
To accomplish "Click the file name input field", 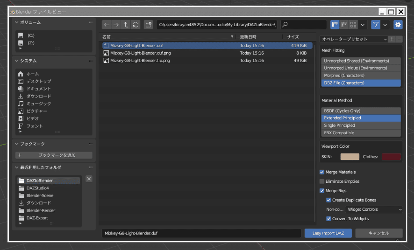I will click(x=201, y=233).
